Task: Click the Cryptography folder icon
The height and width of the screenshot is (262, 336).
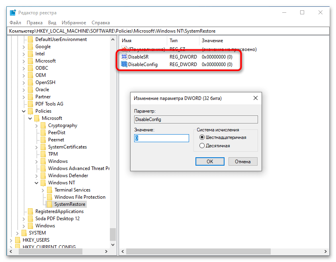Action: pos(43,125)
